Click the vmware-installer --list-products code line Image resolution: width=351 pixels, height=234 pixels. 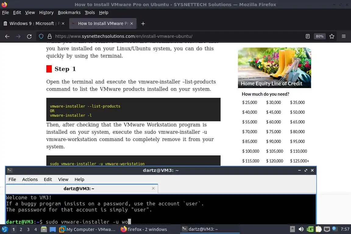(x=85, y=106)
